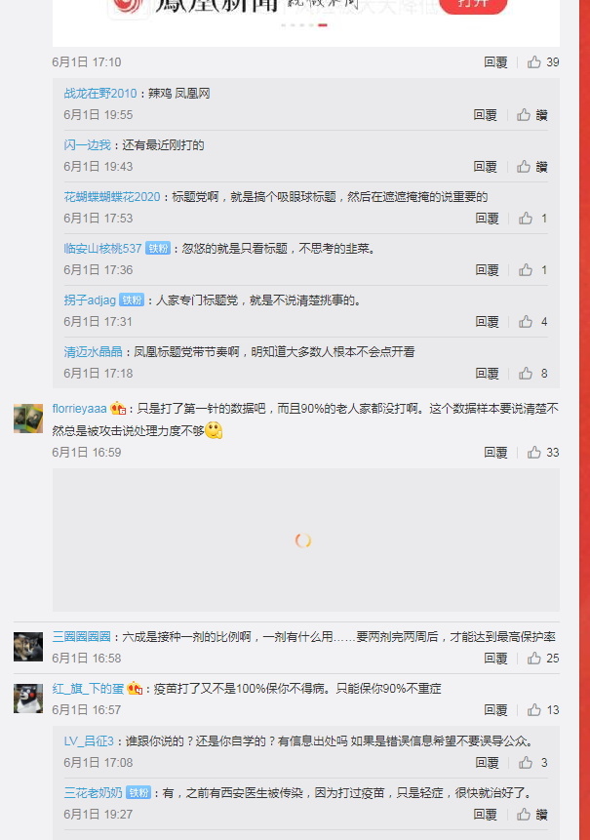
Task: Open florrieyaaa's profile avatar
Action: coord(28,419)
